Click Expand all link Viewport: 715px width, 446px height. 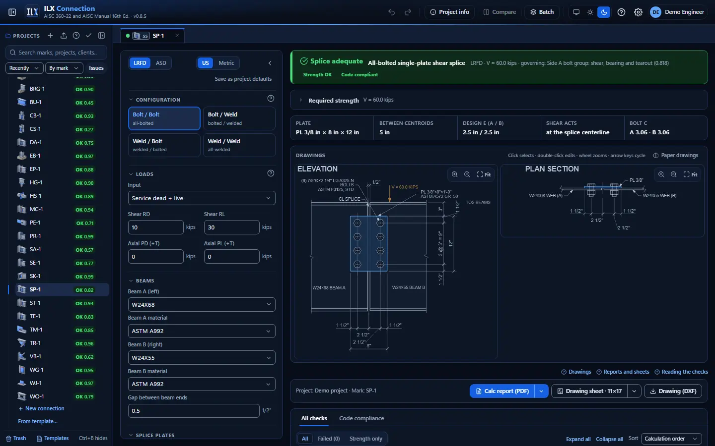point(578,439)
